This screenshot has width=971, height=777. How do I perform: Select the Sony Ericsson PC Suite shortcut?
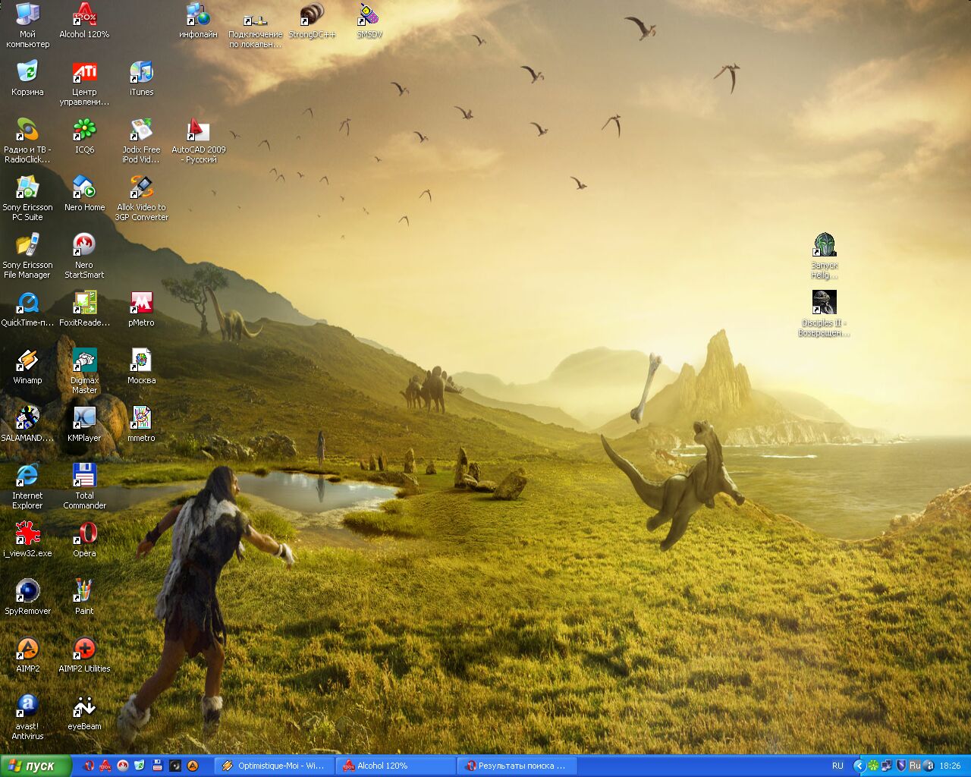click(27, 199)
